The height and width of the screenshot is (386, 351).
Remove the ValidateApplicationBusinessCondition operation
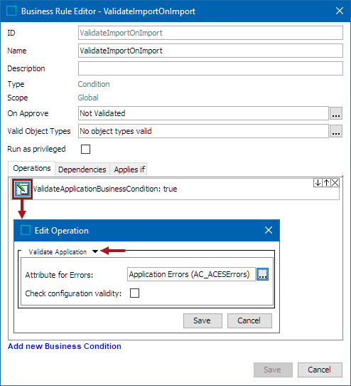[335, 183]
